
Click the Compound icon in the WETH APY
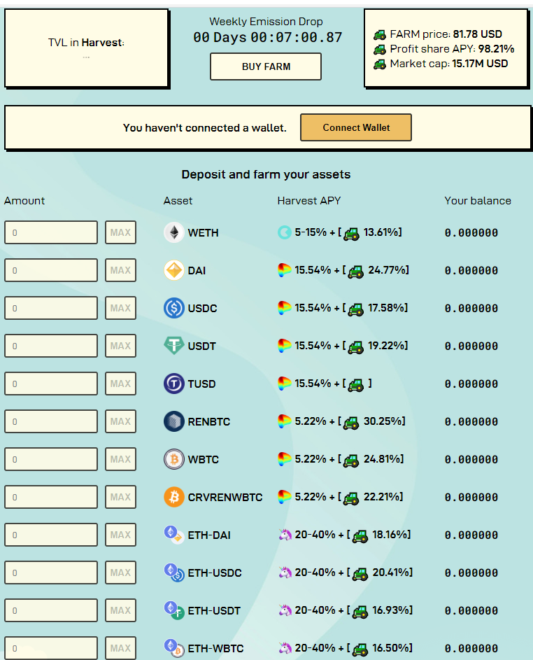[x=285, y=232]
